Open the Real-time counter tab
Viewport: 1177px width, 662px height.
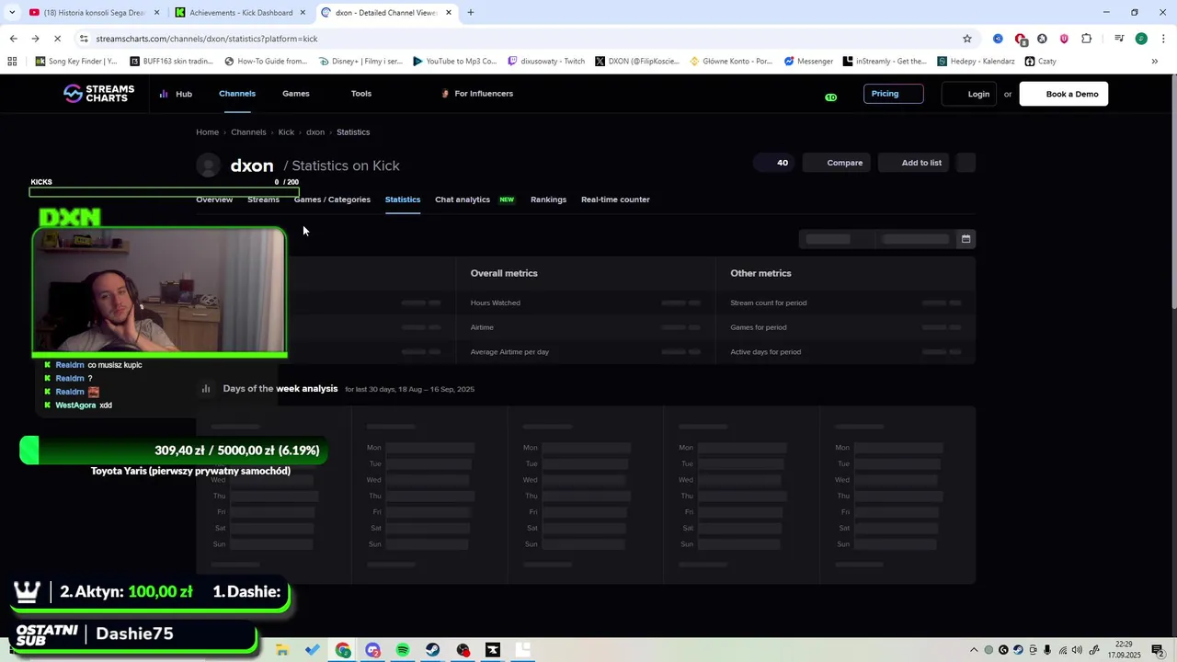pos(615,200)
